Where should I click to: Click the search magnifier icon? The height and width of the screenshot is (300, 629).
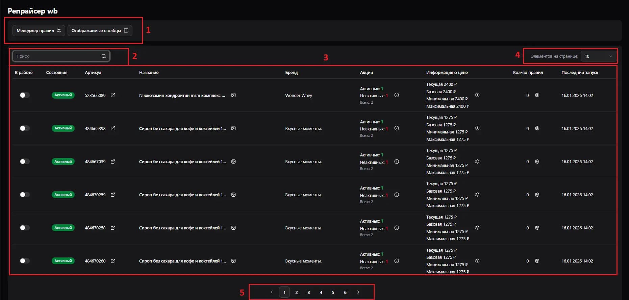tap(104, 56)
